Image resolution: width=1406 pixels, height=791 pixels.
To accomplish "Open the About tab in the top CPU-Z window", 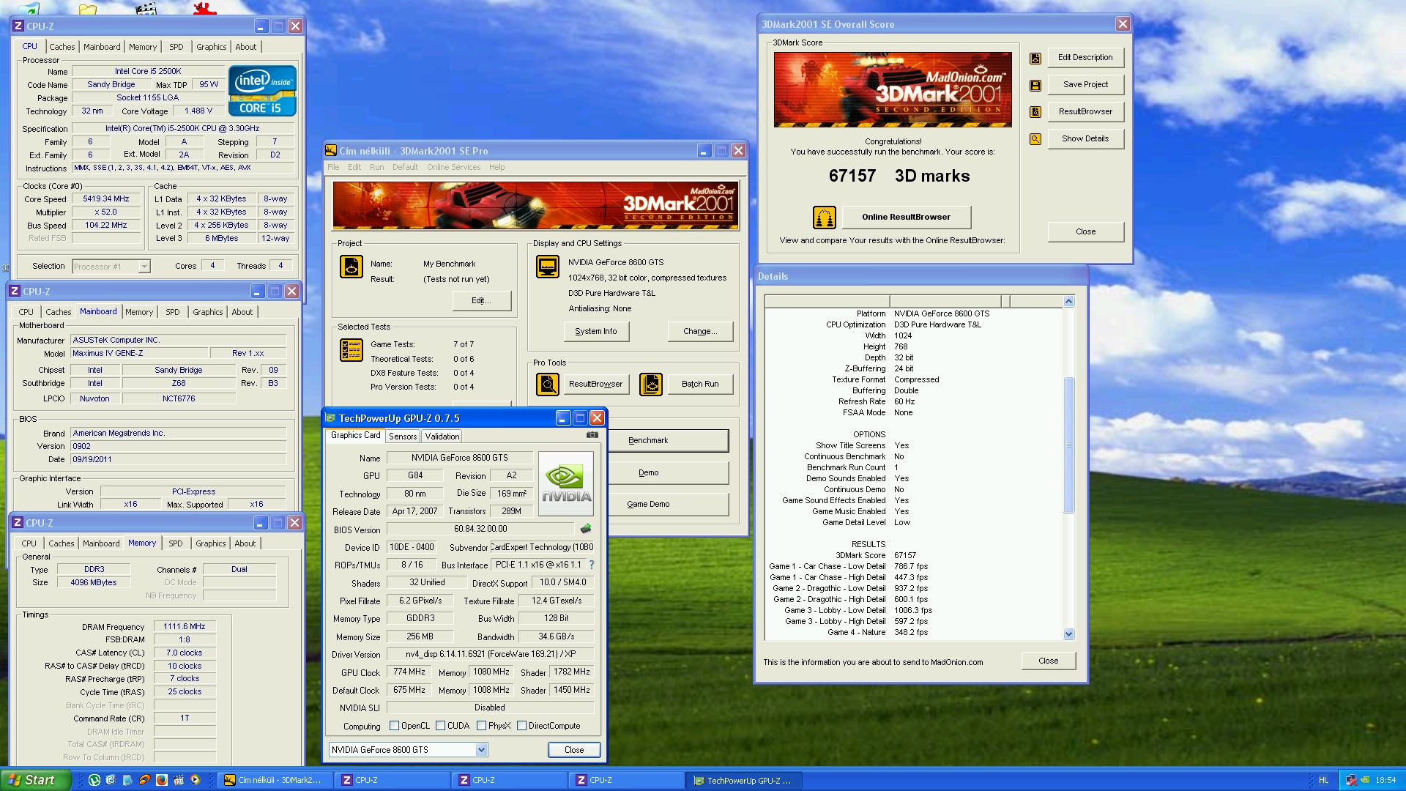I will point(246,47).
